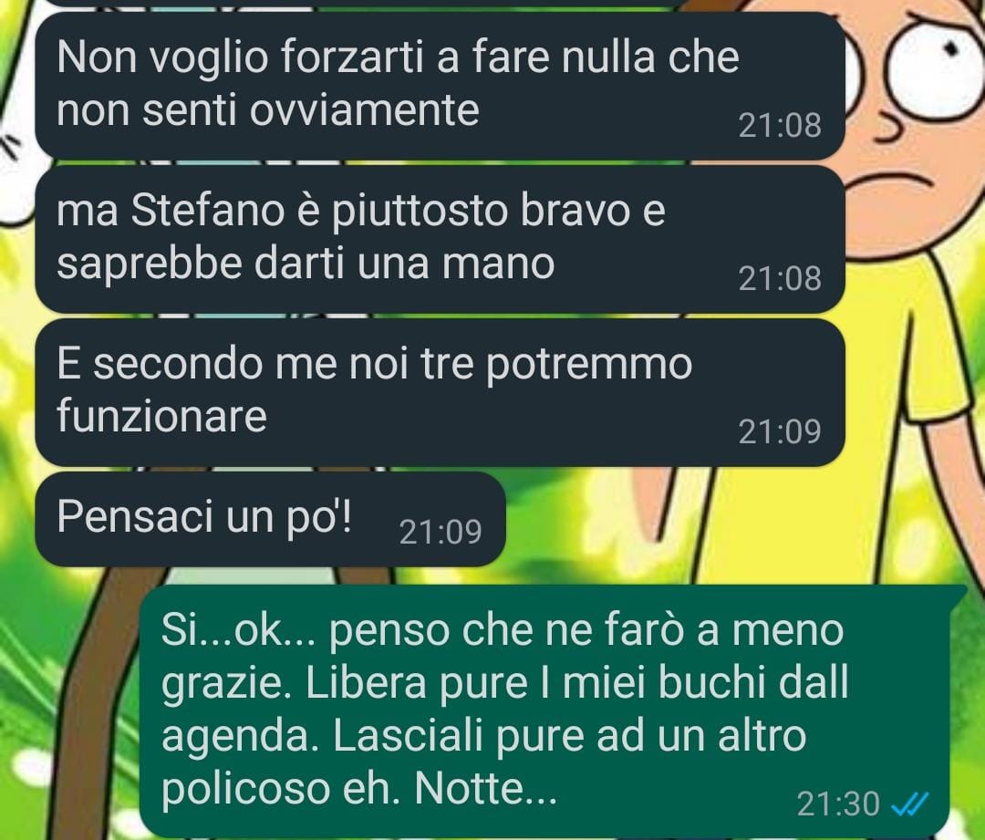The image size is (985, 840).
Task: Tap the 21:30 timestamp on outgoing message
Action: pyautogui.click(x=838, y=804)
